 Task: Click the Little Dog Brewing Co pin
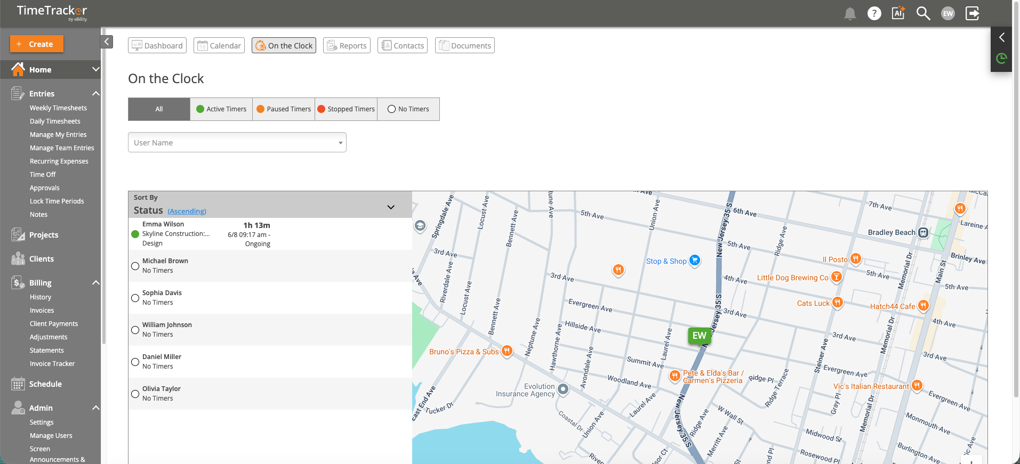click(x=837, y=277)
